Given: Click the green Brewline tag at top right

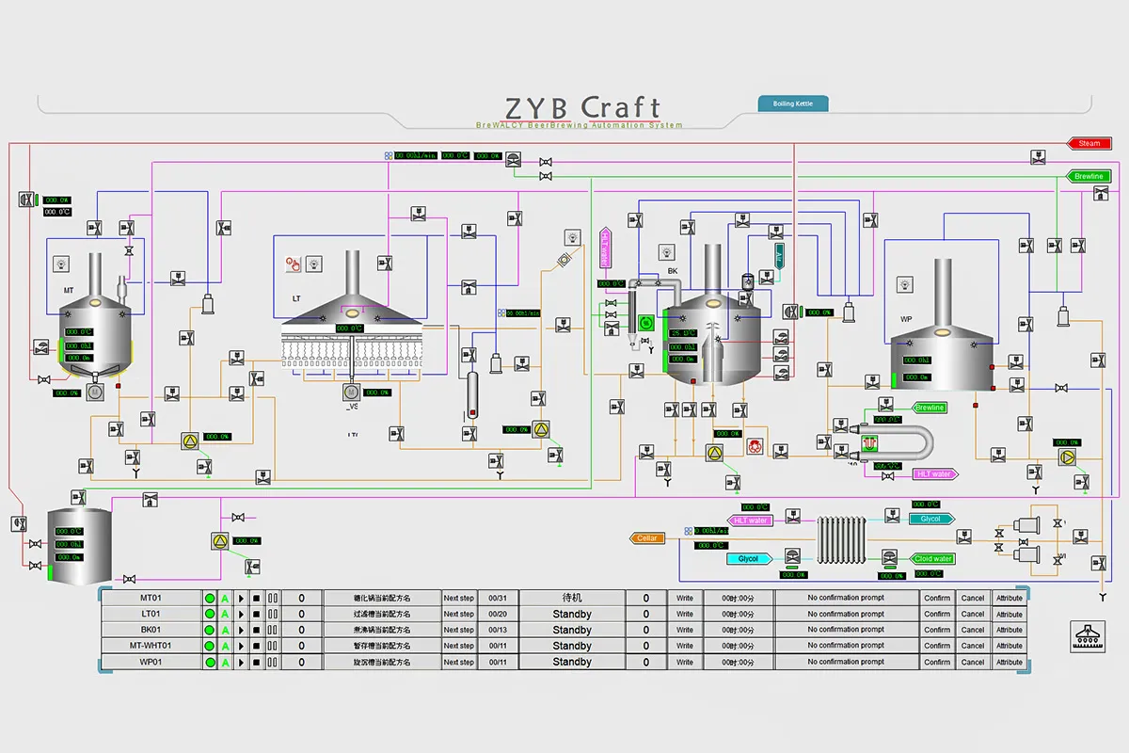Looking at the screenshot, I should click(1090, 176).
